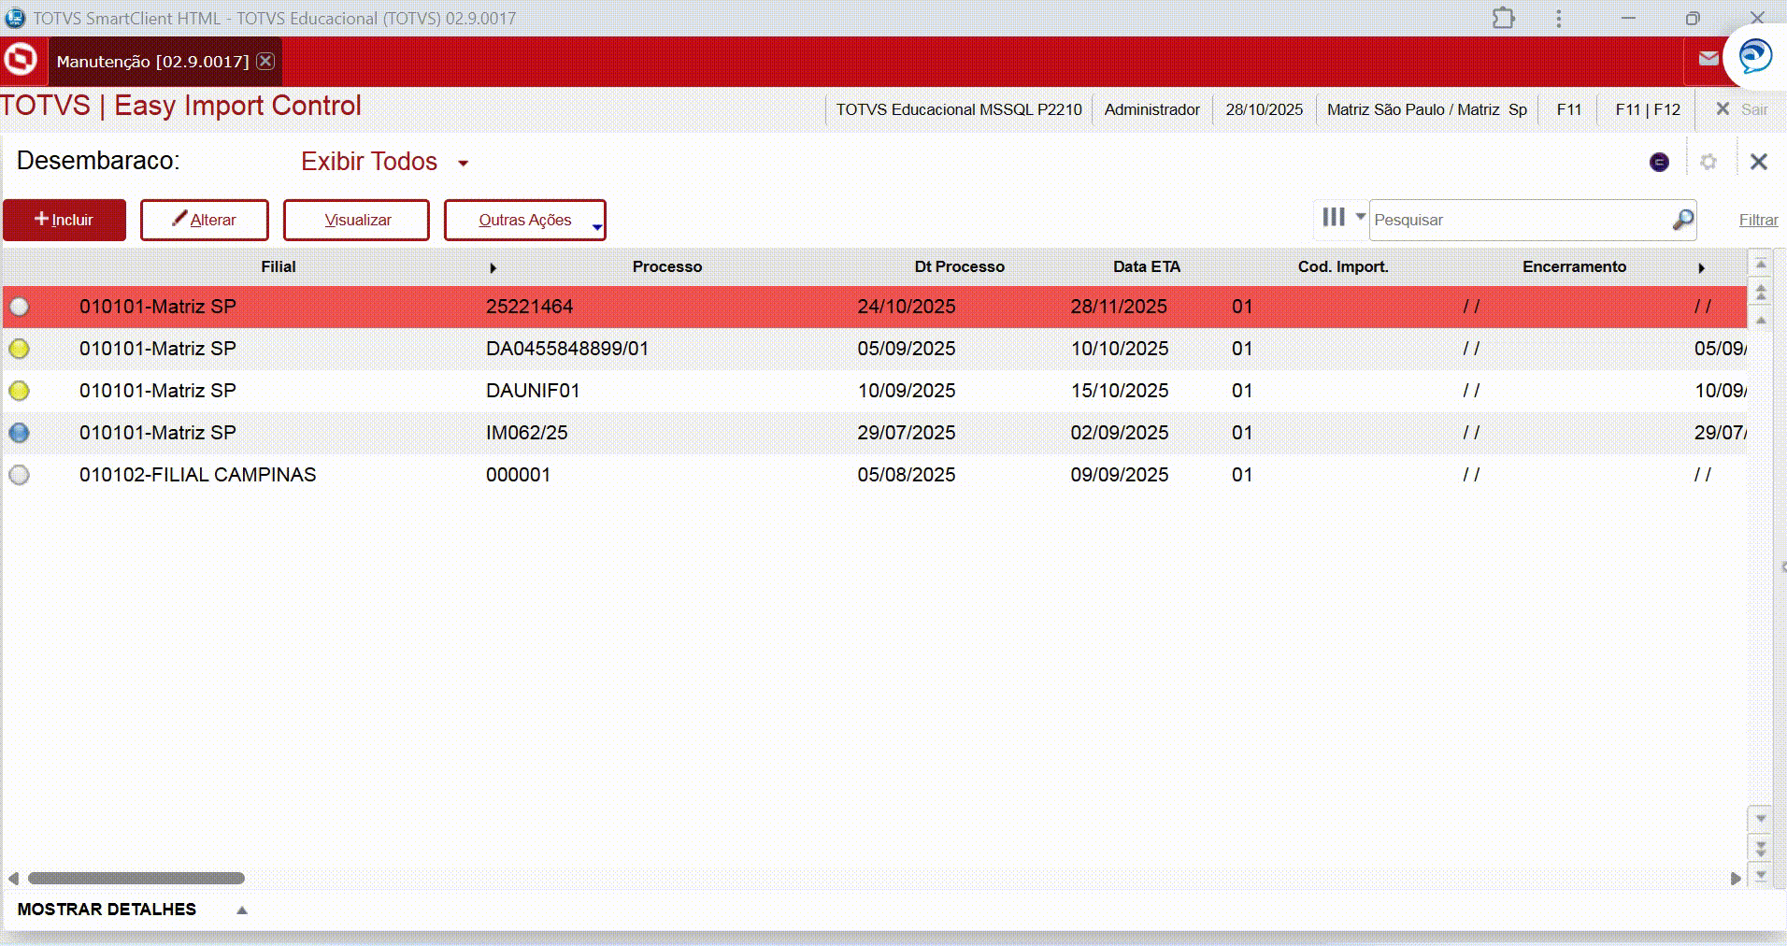Screen dimensions: 1787x946
Task: Sort by the Data ETA column header
Action: [1146, 267]
